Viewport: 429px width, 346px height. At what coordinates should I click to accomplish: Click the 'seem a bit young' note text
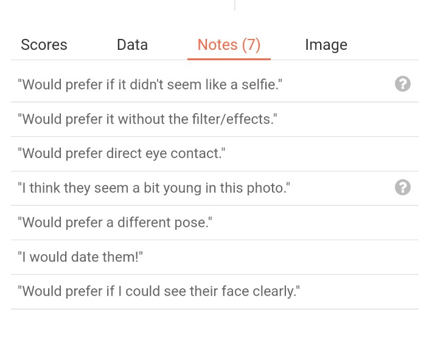(x=154, y=188)
